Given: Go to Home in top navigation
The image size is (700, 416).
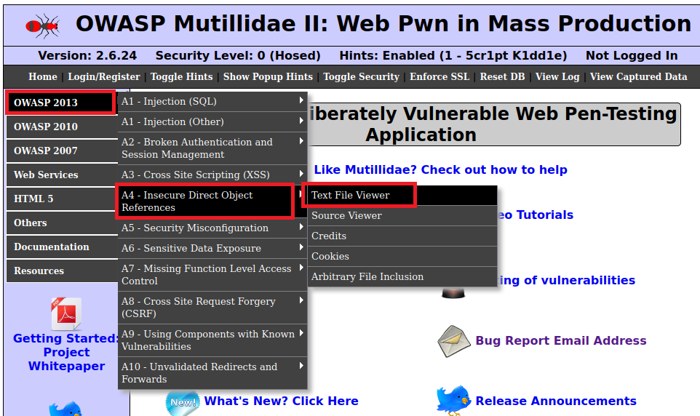Looking at the screenshot, I should pos(43,77).
